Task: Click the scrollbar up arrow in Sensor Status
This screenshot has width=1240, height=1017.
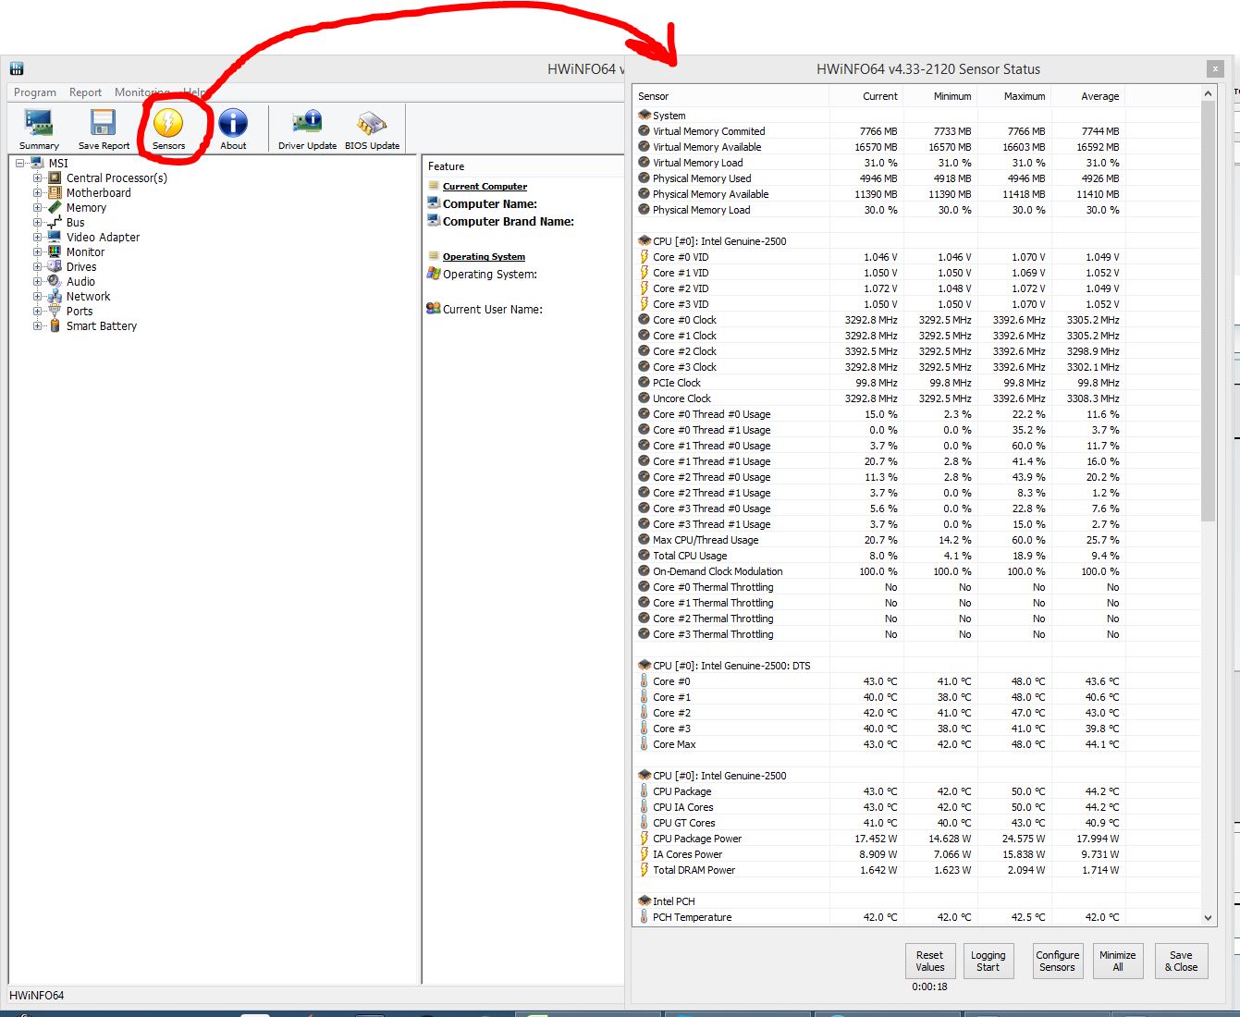Action: coord(1208,93)
